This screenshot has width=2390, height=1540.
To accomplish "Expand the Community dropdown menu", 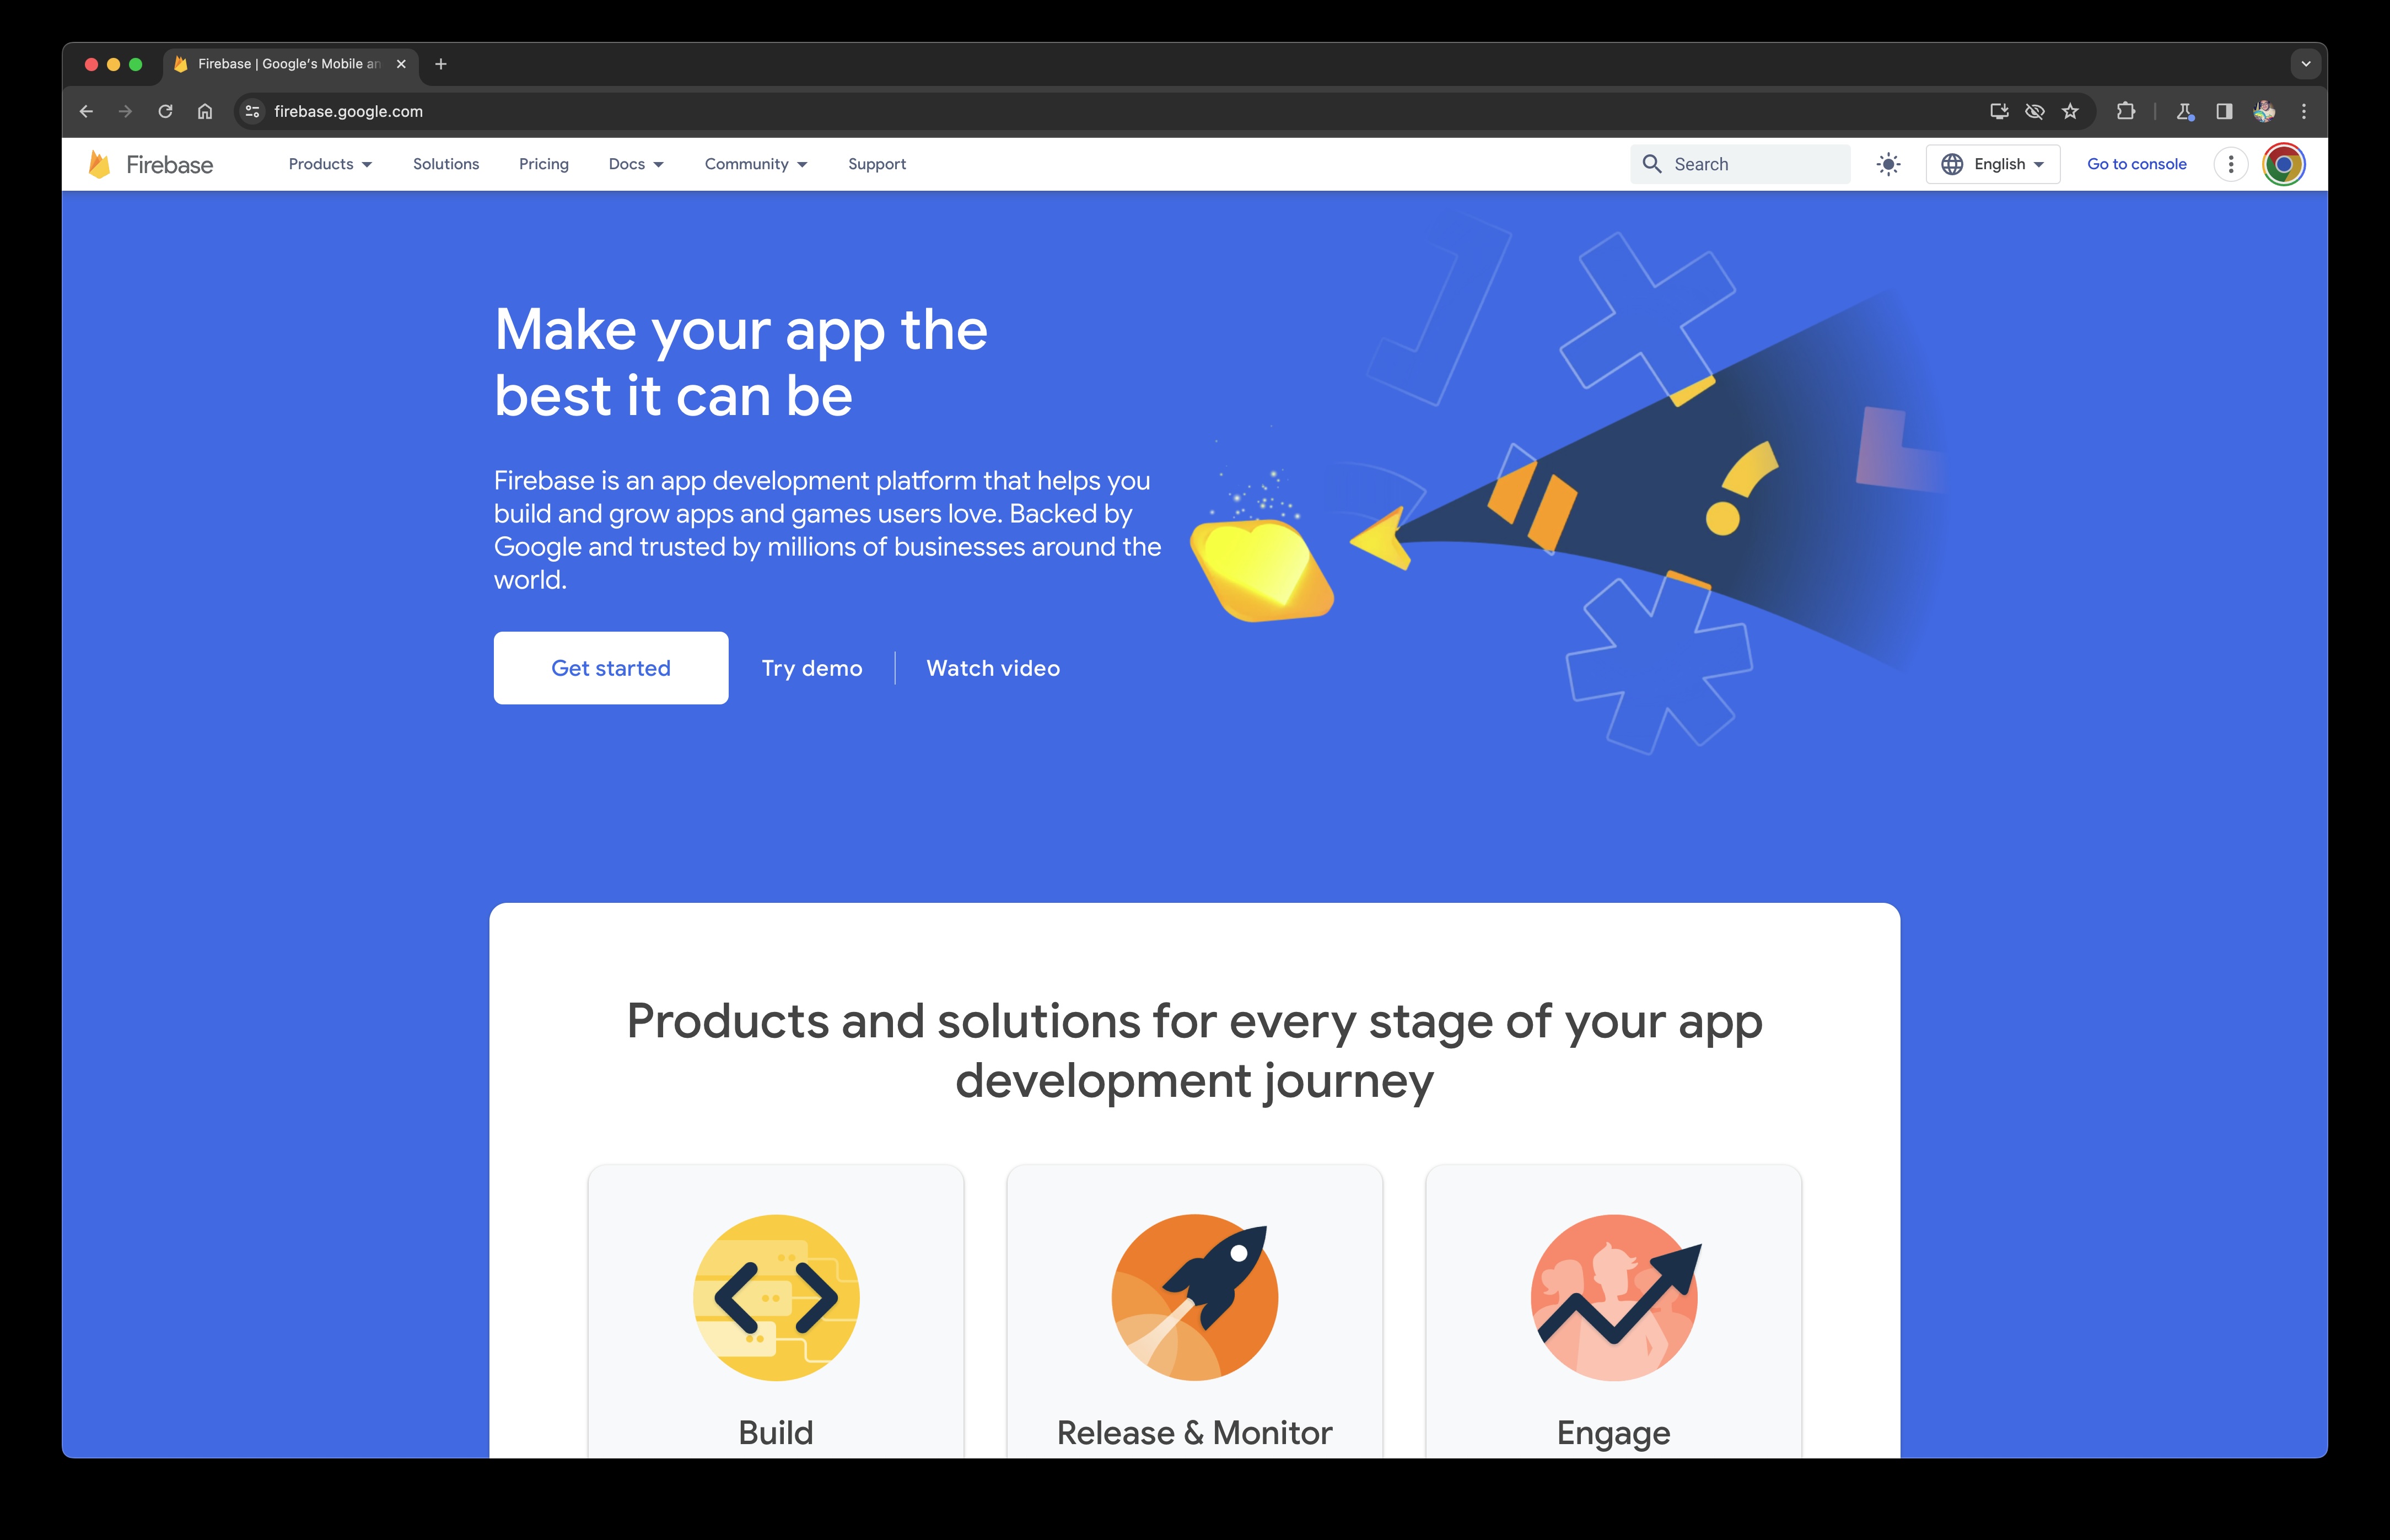I will coord(752,164).
